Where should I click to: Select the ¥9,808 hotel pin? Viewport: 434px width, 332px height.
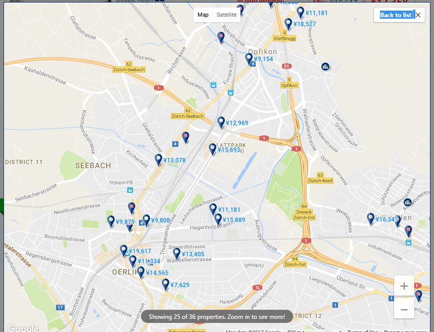coord(146,220)
